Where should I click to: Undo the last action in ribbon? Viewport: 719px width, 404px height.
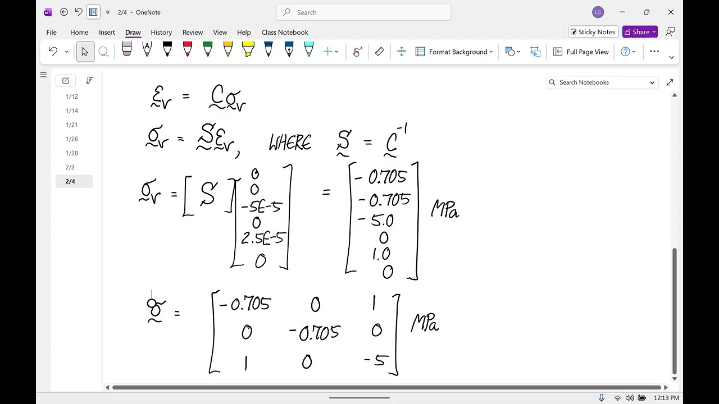(53, 52)
